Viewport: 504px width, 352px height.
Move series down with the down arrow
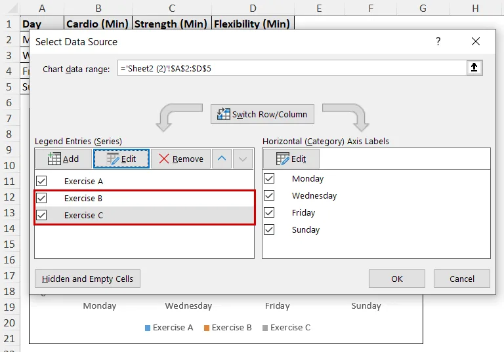click(243, 159)
